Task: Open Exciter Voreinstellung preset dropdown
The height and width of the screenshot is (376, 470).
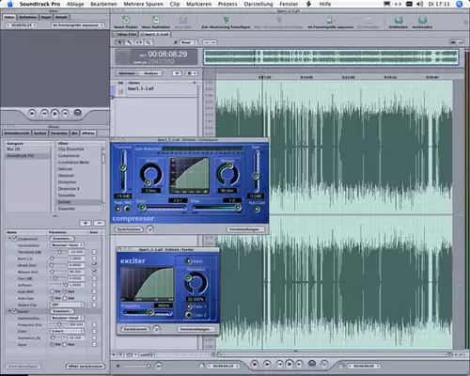Action: point(67,318)
